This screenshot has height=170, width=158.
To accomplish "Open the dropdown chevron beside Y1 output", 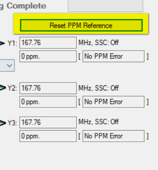I will pyautogui.click(x=9, y=65).
